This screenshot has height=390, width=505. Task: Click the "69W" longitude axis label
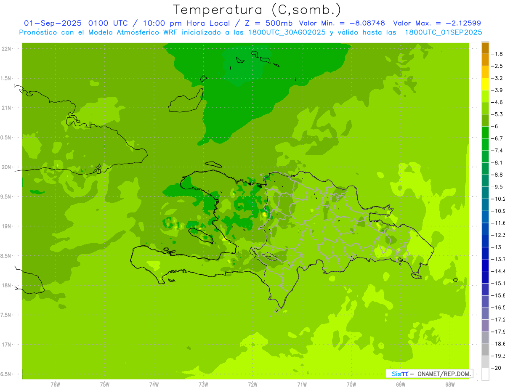(401, 385)
